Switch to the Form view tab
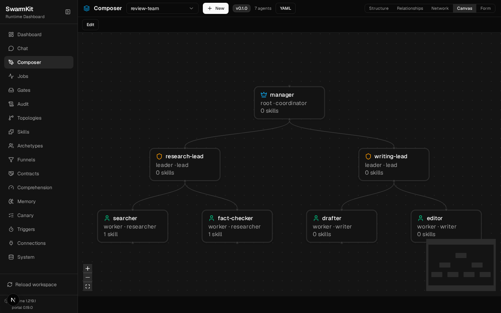The height and width of the screenshot is (313, 501). pyautogui.click(x=485, y=8)
